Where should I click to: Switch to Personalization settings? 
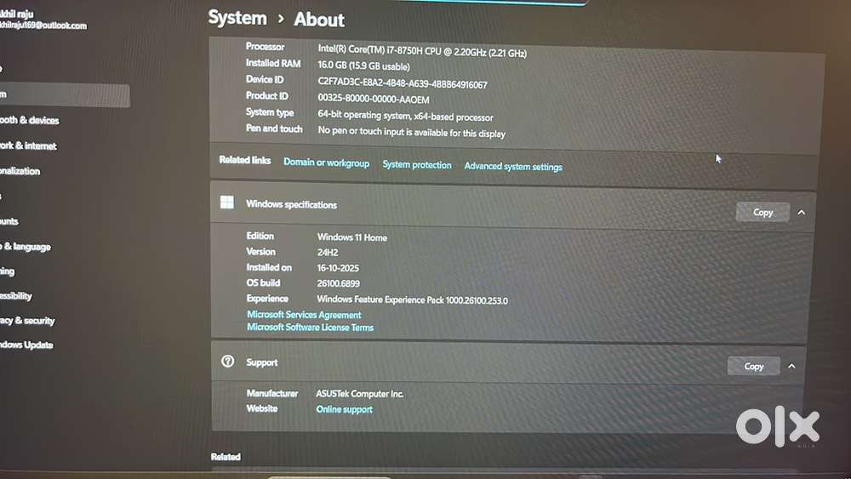tap(20, 171)
